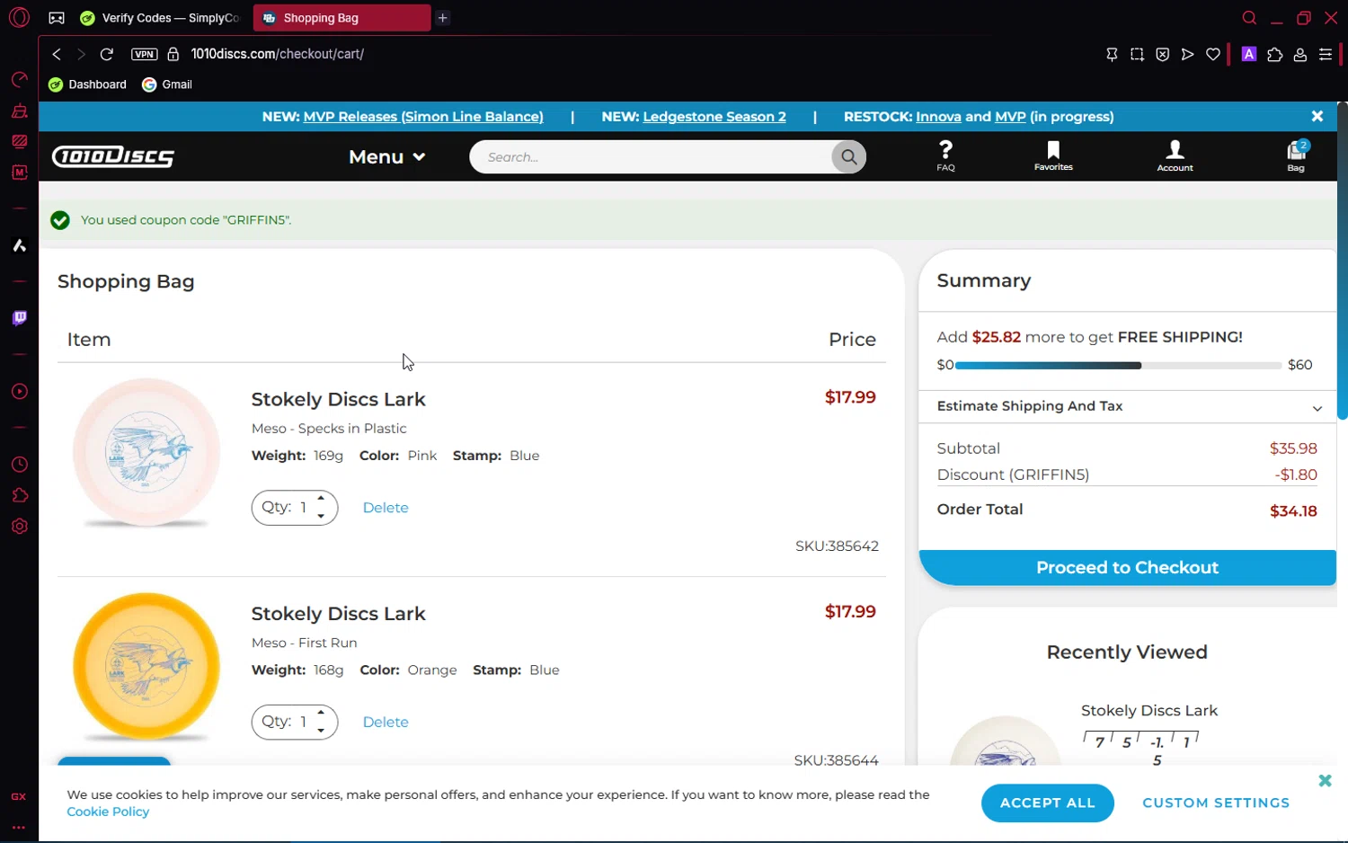Bookmark the page with the heart icon
Image resolution: width=1348 pixels, height=843 pixels.
click(1213, 54)
